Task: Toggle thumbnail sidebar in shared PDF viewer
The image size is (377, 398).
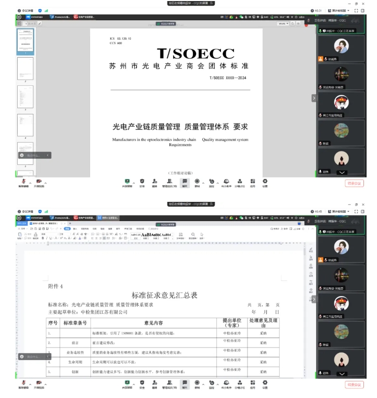Action: (x=19, y=23)
